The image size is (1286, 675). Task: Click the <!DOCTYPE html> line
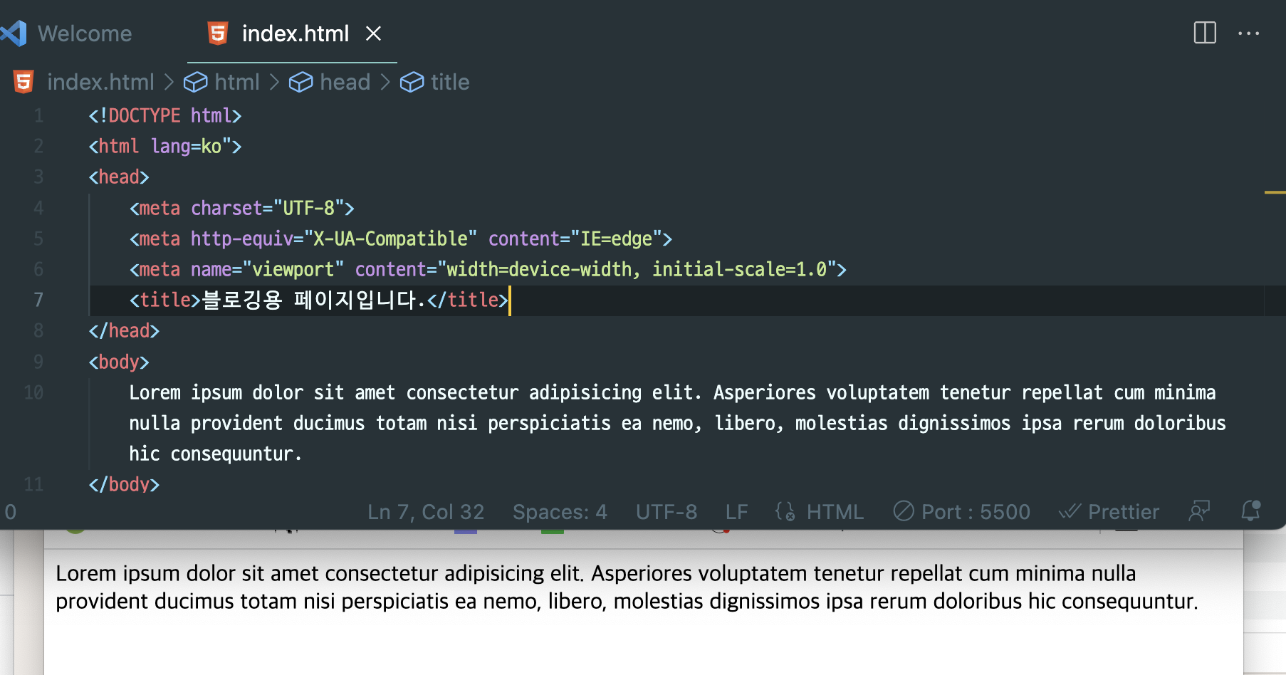click(x=165, y=115)
